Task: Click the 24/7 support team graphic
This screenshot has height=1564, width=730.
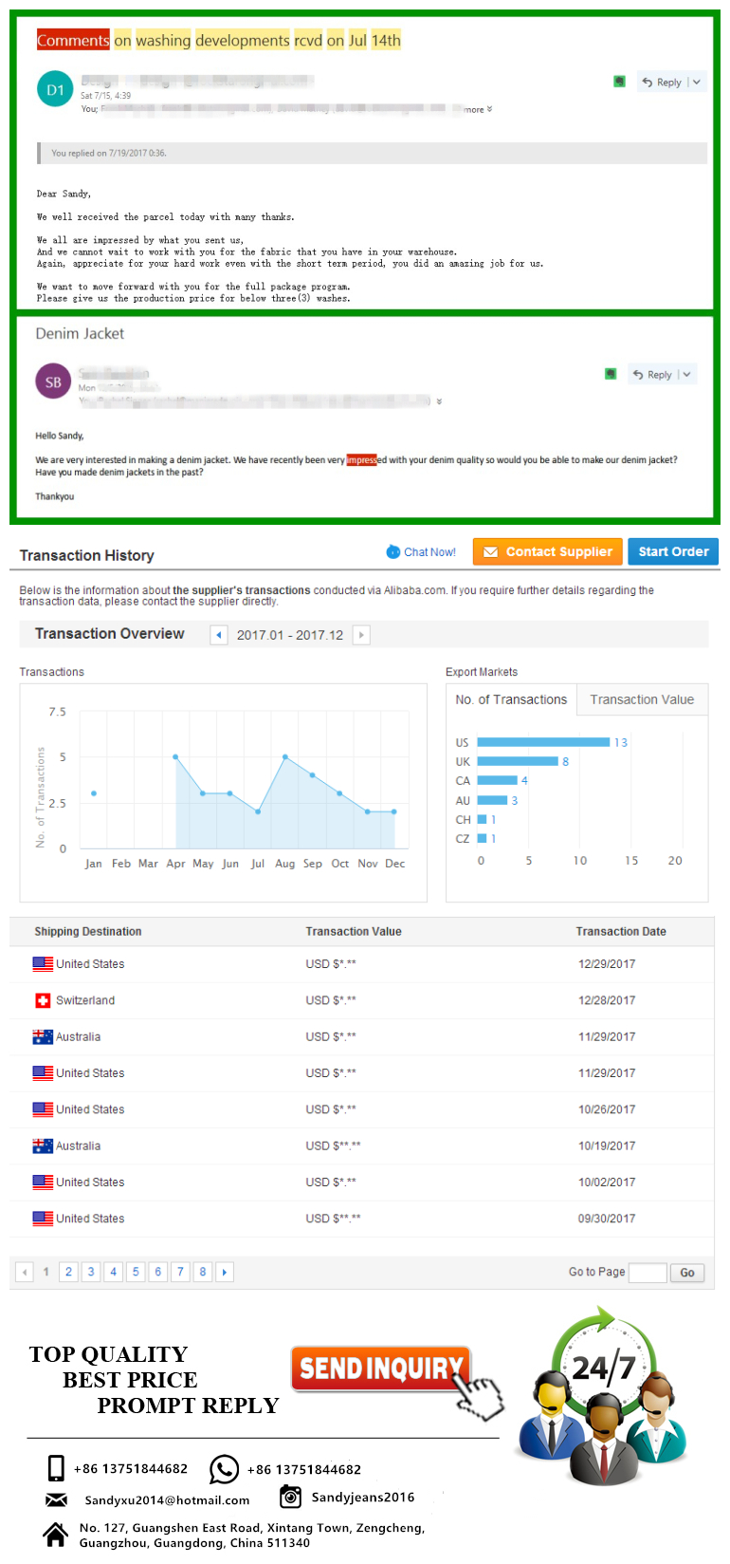Action: [x=602, y=1395]
